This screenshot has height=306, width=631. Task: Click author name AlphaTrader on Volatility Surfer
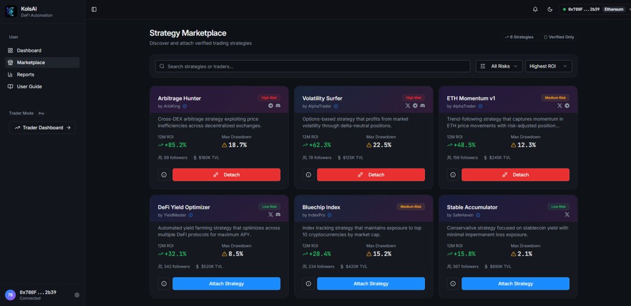point(321,106)
